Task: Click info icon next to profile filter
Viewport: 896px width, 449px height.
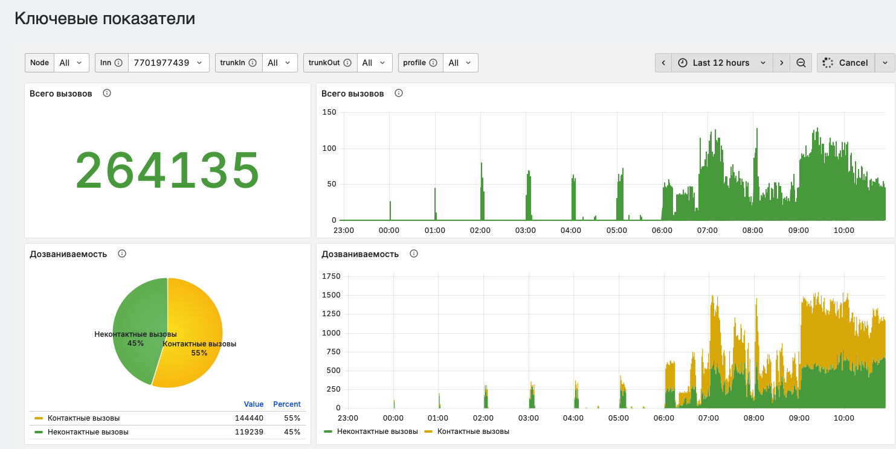Action: click(x=433, y=63)
